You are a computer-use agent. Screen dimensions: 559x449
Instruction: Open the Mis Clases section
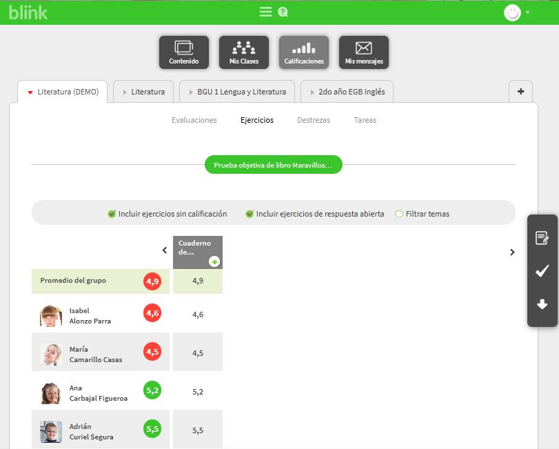pos(244,52)
